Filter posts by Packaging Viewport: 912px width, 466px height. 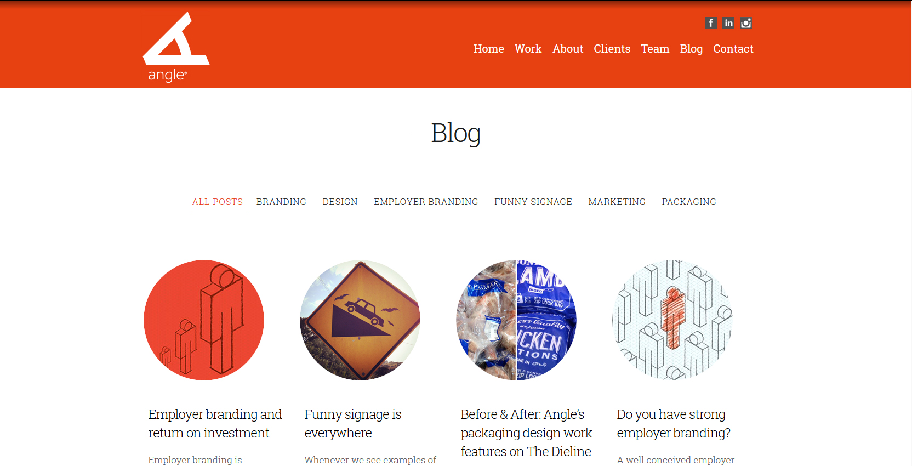pyautogui.click(x=689, y=202)
